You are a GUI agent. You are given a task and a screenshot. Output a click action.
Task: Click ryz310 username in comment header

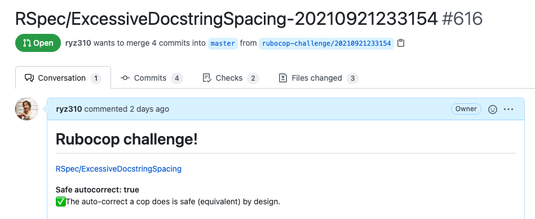[69, 109]
